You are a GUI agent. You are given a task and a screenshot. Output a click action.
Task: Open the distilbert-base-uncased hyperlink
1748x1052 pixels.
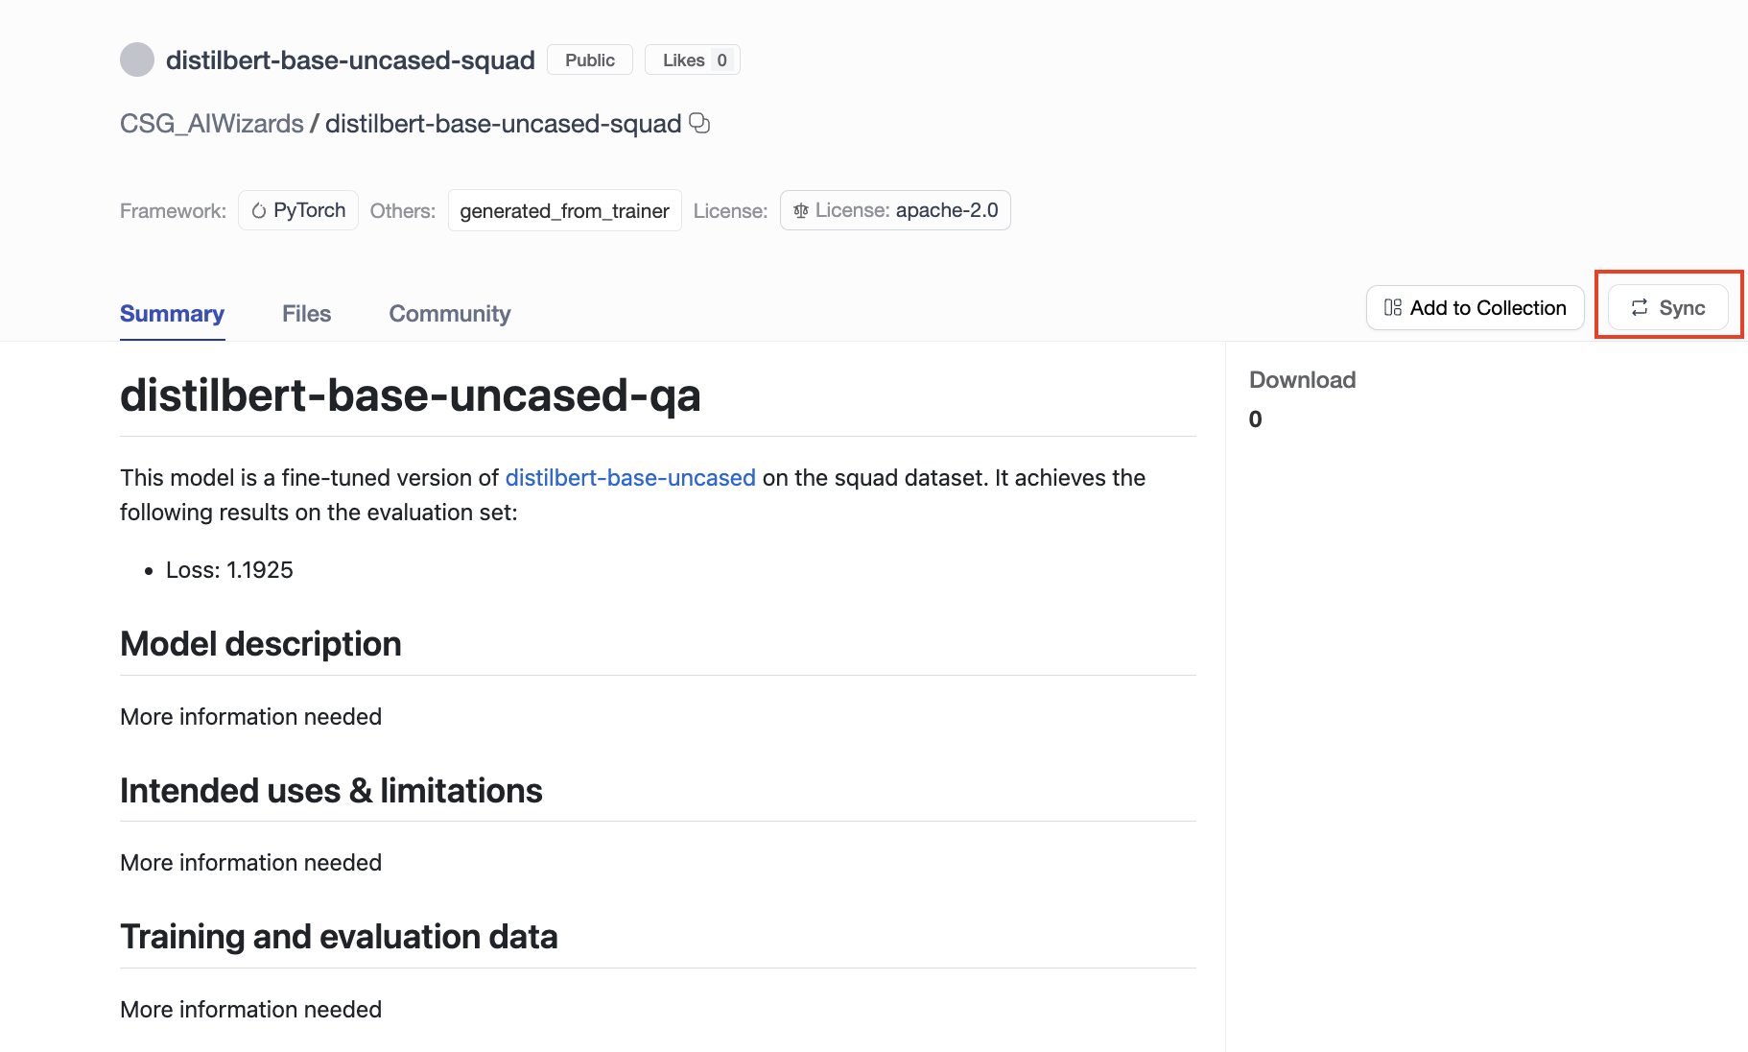click(x=630, y=478)
